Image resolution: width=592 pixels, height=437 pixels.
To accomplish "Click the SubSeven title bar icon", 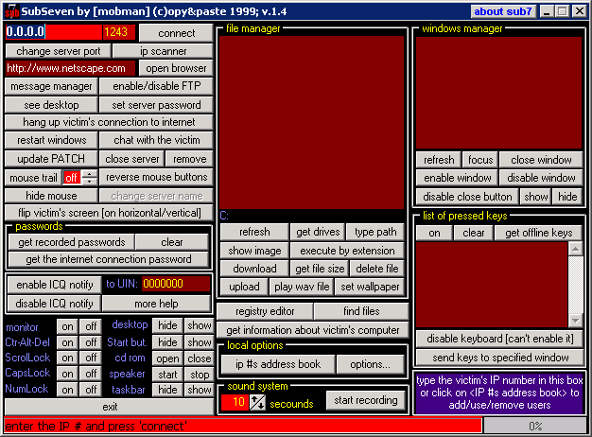I will coord(12,11).
